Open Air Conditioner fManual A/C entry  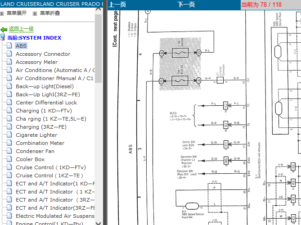tap(54, 78)
